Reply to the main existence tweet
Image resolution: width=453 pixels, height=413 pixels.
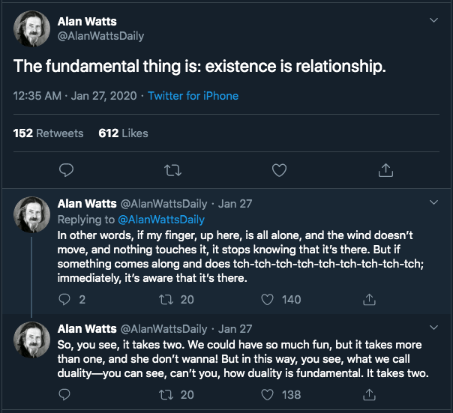click(x=66, y=170)
